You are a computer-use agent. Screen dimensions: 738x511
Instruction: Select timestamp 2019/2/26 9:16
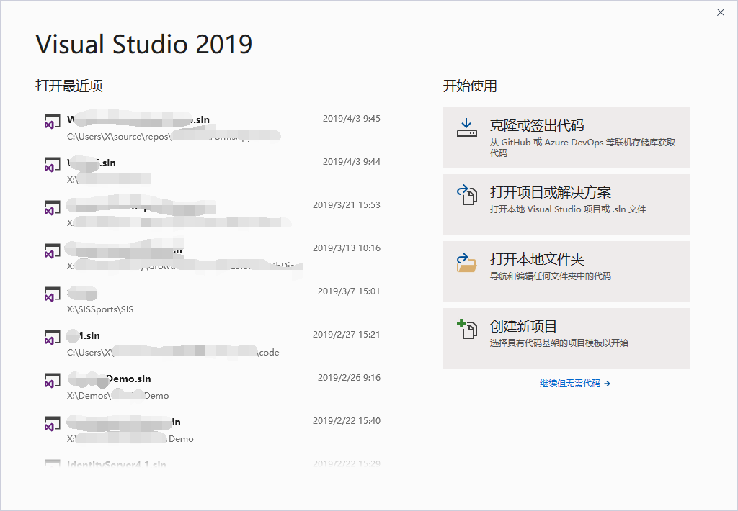coord(349,378)
